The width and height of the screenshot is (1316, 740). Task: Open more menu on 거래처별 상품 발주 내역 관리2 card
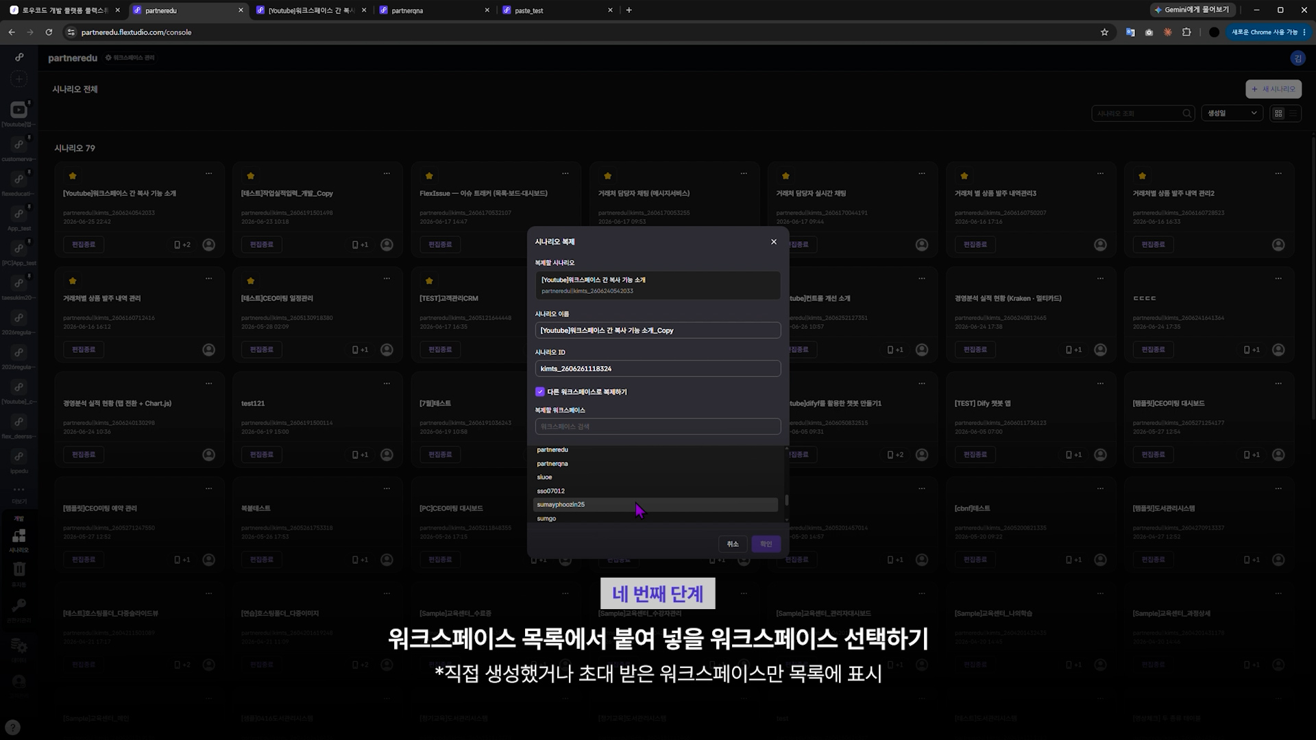1278,173
